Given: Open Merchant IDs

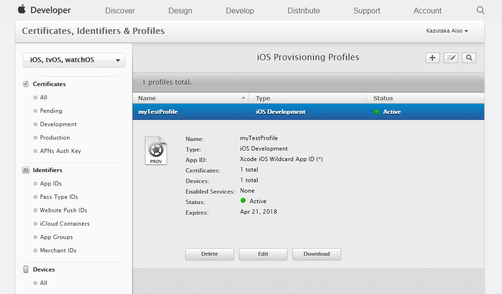Looking at the screenshot, I should point(58,250).
